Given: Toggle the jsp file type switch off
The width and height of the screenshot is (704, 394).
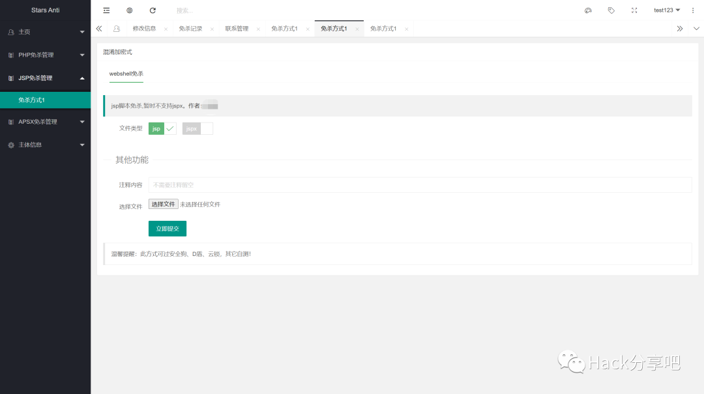Looking at the screenshot, I should (x=160, y=128).
